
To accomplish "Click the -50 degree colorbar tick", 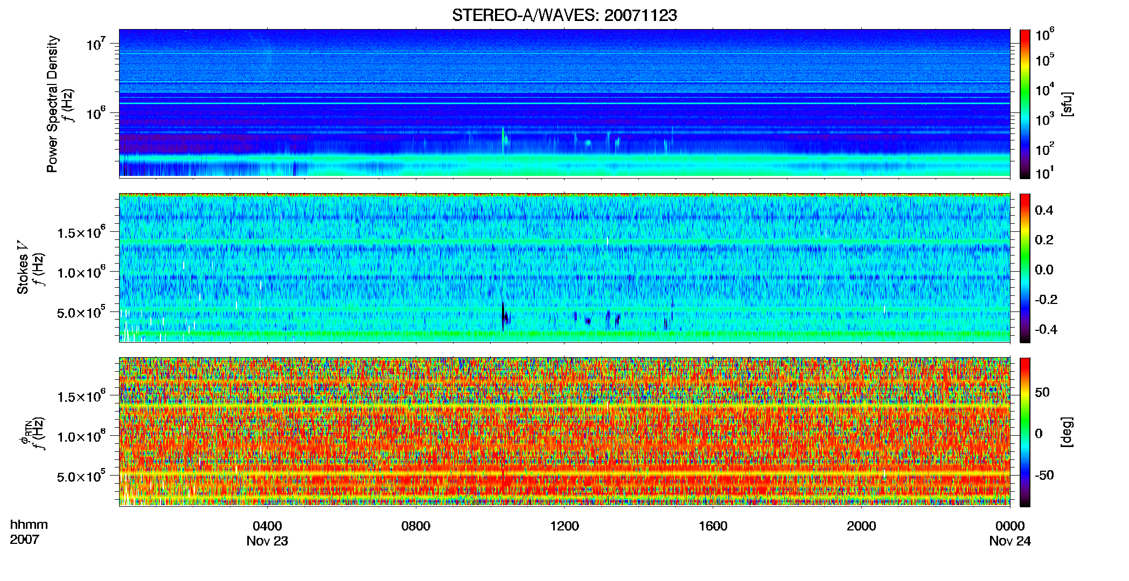I will point(1044,475).
